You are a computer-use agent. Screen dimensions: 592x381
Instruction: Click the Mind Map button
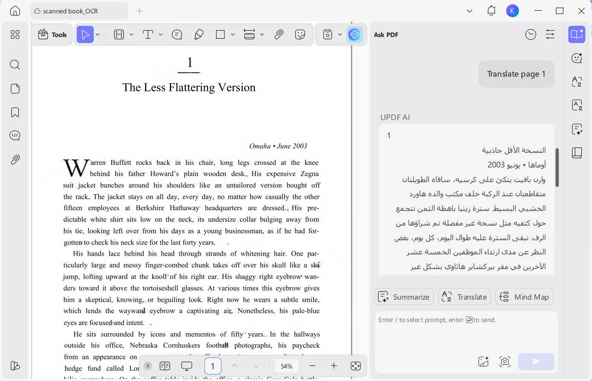[x=524, y=297]
